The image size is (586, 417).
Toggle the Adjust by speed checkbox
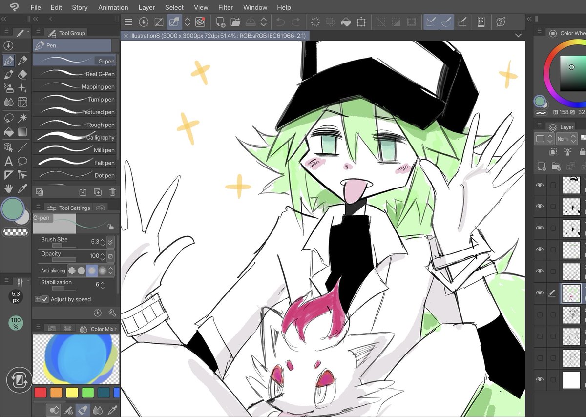point(45,299)
